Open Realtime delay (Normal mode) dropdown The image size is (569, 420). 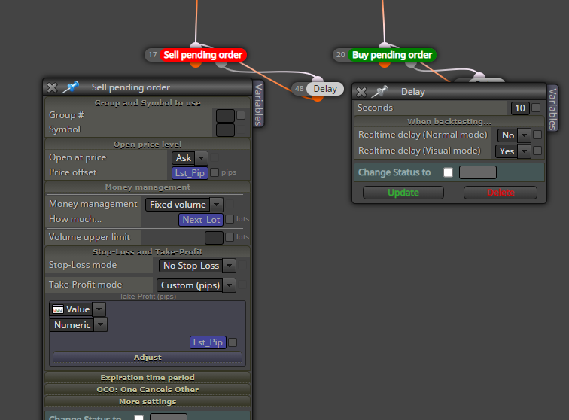pos(514,135)
